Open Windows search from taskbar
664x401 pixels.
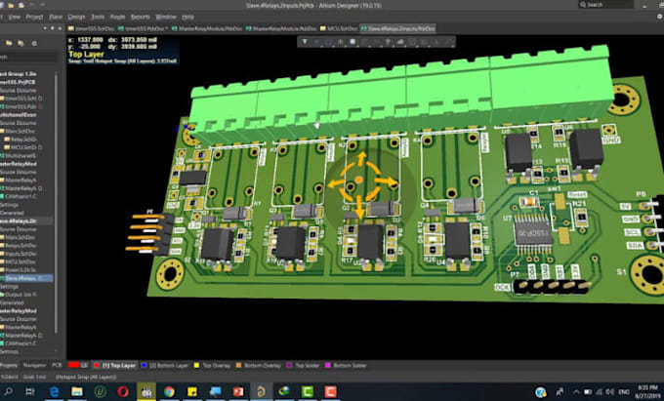[8, 391]
